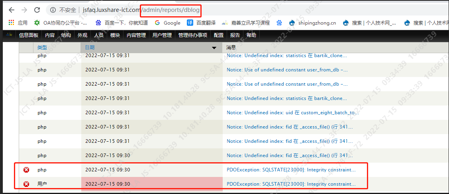Reload the page with the refresh icon
The image size is (449, 194).
point(37,10)
